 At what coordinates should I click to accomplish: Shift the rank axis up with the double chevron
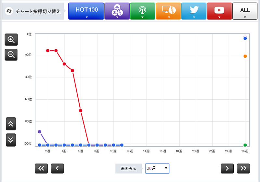pyautogui.click(x=11, y=124)
